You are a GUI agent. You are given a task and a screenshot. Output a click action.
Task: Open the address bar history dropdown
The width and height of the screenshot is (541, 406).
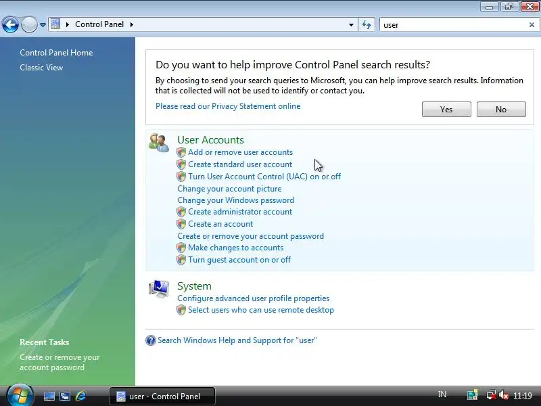tap(351, 25)
